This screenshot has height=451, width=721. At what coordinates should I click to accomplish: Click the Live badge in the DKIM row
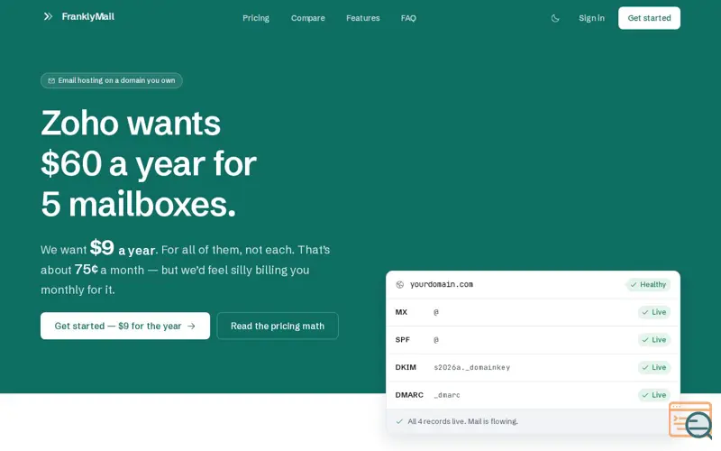tap(654, 367)
